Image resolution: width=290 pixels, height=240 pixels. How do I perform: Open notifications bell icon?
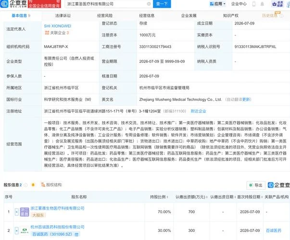[x=262, y=4]
